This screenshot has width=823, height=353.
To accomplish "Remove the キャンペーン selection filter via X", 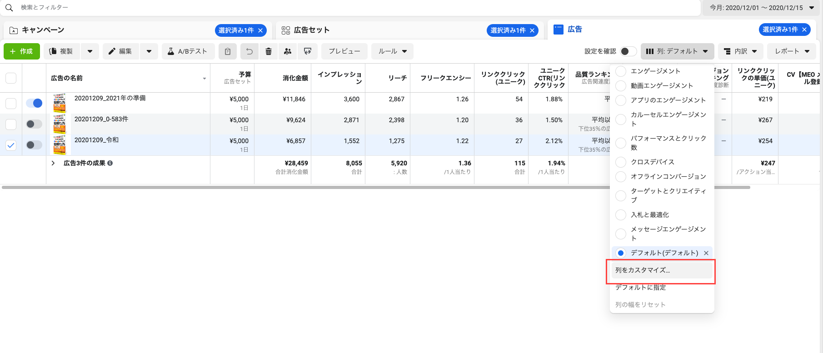I will click(x=260, y=30).
